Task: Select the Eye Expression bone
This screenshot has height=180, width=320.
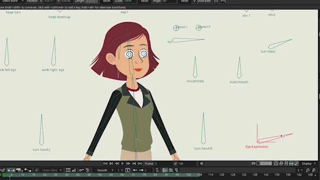Action: click(275, 139)
